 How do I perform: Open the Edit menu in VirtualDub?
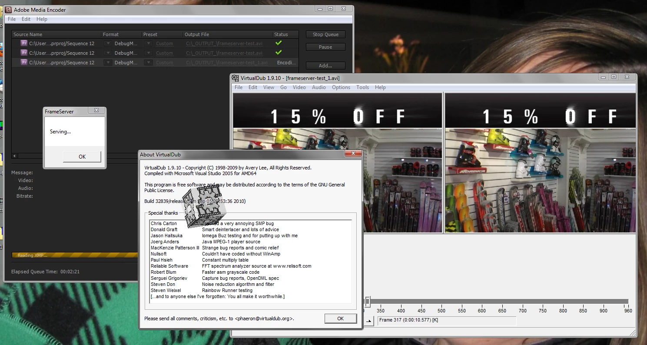tap(253, 87)
